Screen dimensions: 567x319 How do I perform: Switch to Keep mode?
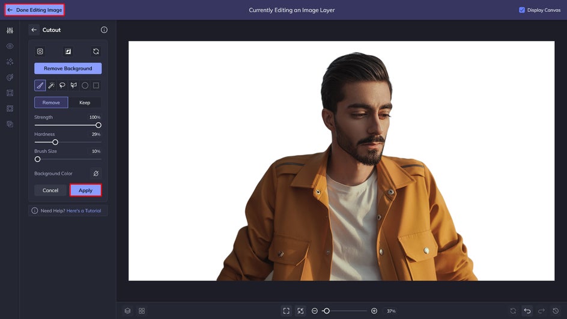pos(85,102)
